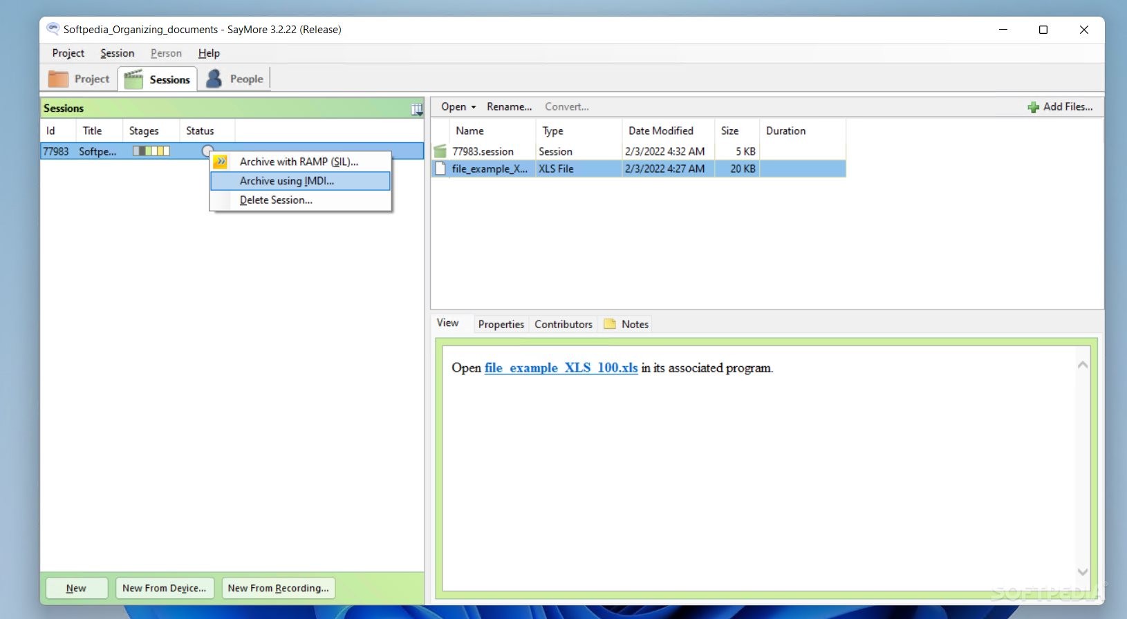Open the Project menu
1127x619 pixels.
coord(68,53)
